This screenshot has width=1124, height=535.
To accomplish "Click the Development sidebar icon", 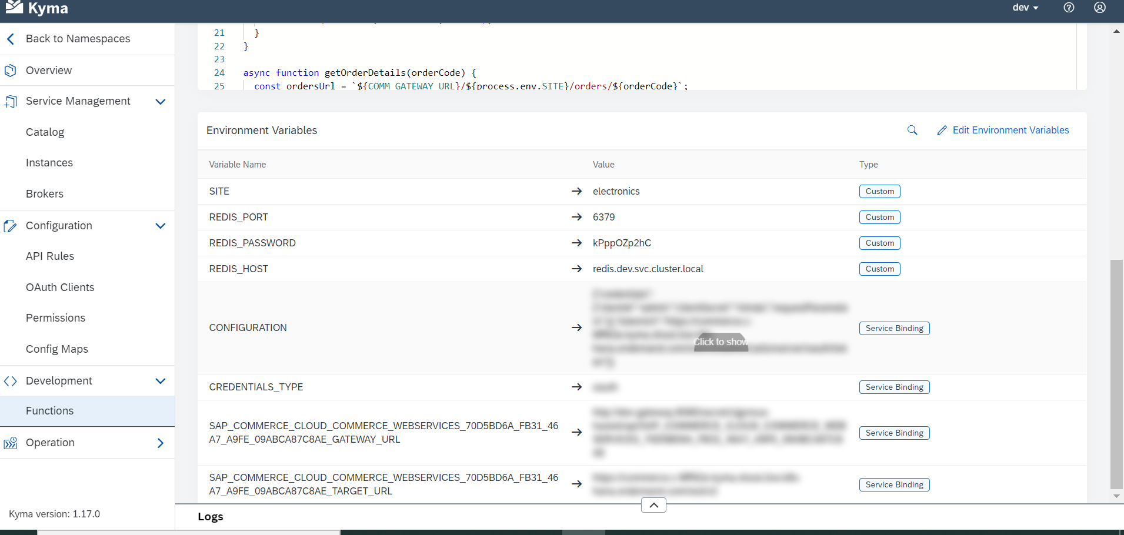I will [x=10, y=380].
